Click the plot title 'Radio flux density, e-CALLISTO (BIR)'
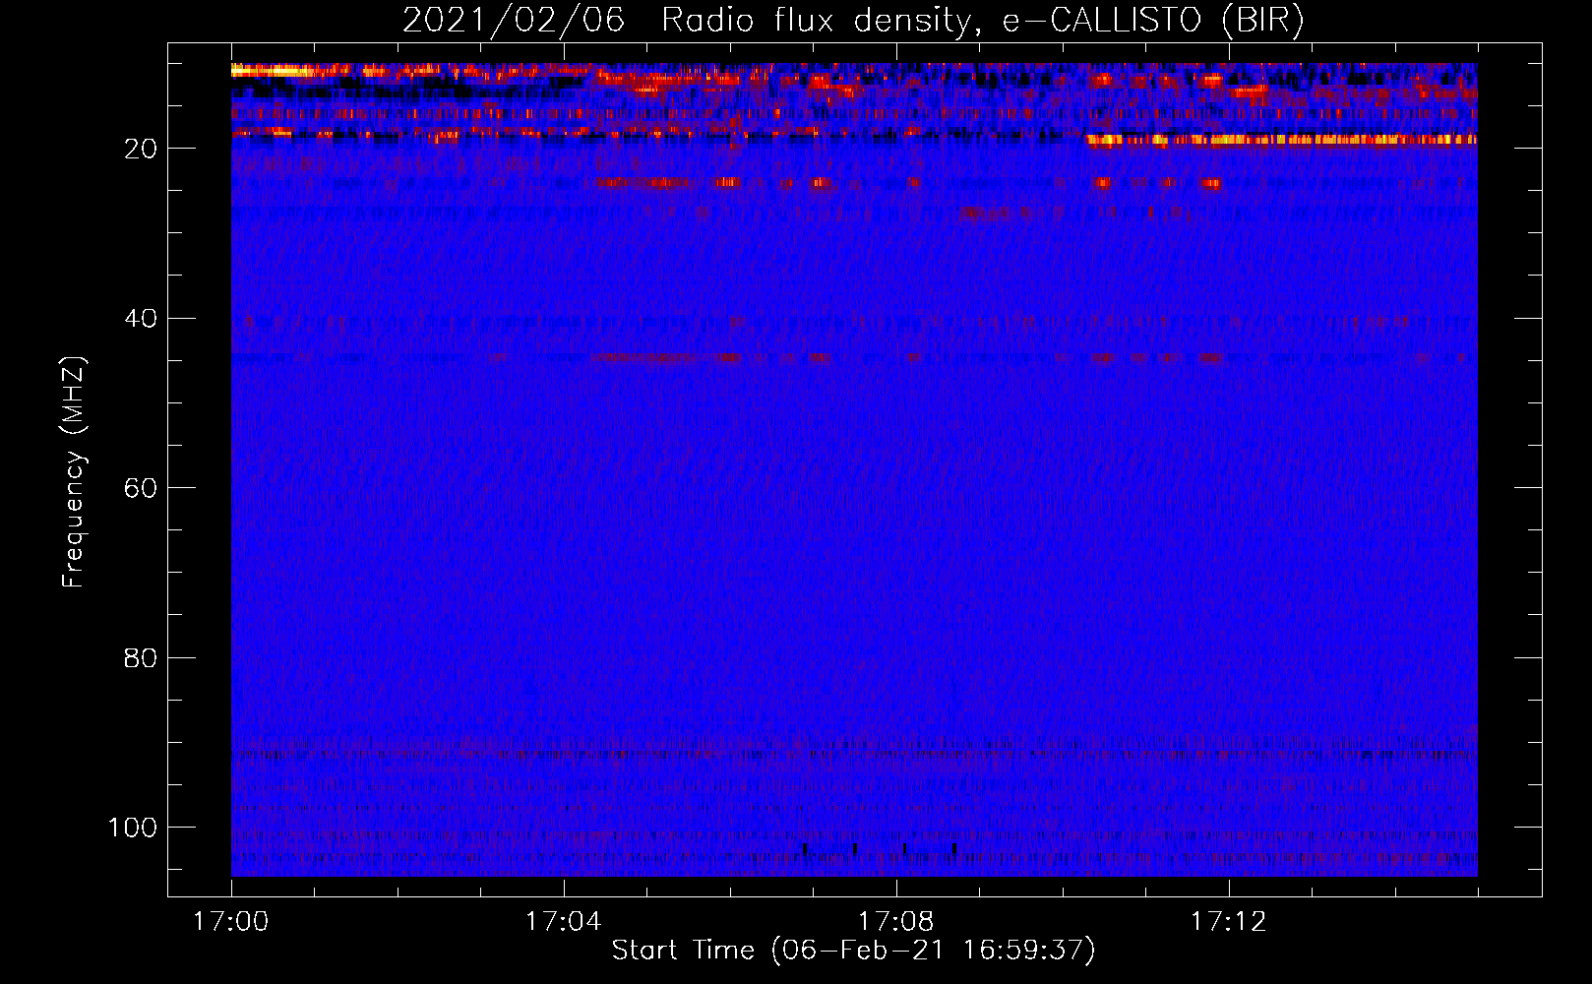The width and height of the screenshot is (1592, 984). point(982,21)
